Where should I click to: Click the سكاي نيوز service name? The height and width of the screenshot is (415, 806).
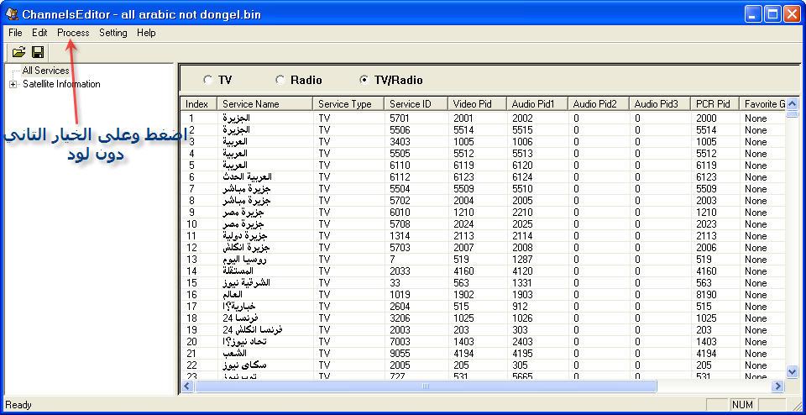point(244,365)
